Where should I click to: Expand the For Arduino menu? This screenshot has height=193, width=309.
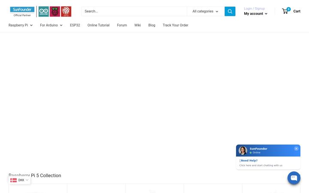[51, 25]
